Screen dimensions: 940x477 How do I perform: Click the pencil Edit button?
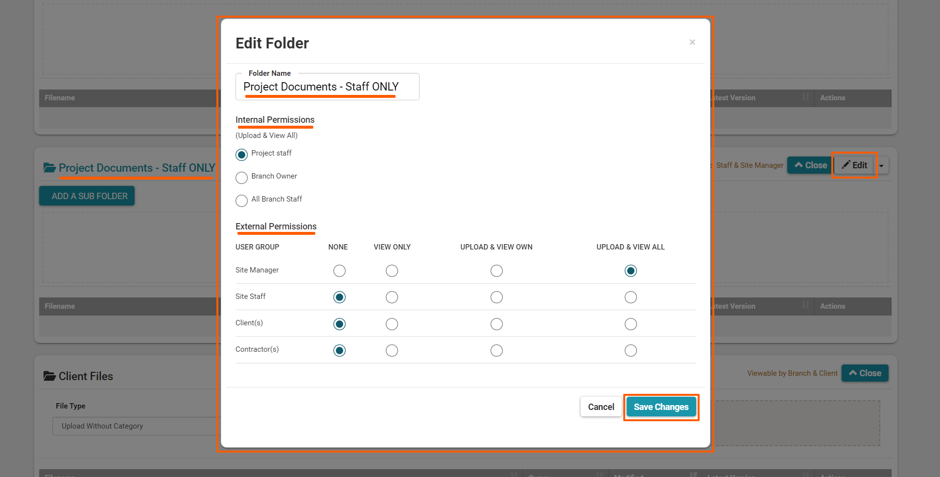[854, 165]
